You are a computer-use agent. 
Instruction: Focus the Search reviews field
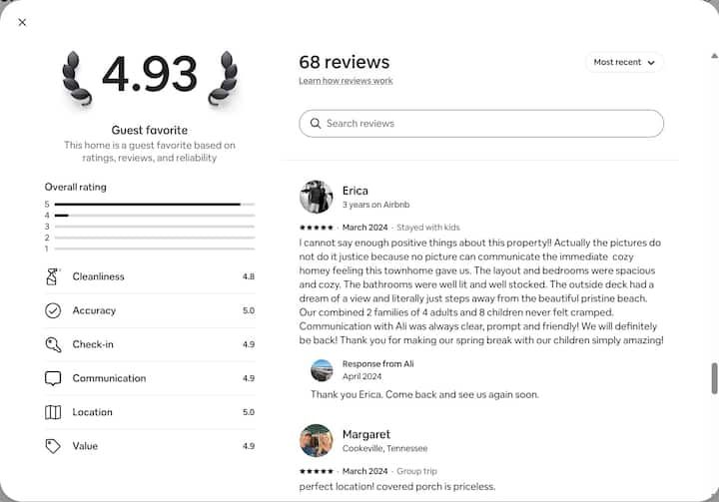coord(489,124)
